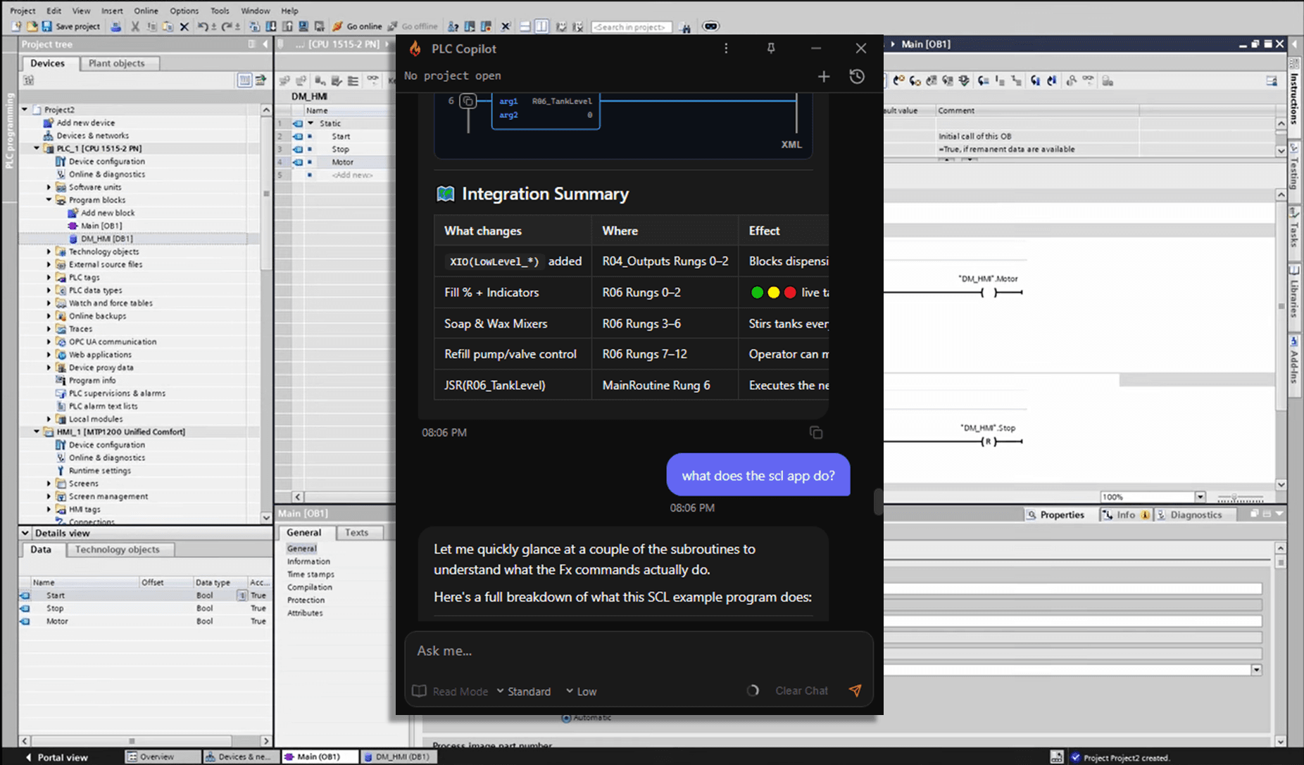Image resolution: width=1304 pixels, height=765 pixels.
Task: Click the split editor horizontally icon
Action: [x=525, y=27]
